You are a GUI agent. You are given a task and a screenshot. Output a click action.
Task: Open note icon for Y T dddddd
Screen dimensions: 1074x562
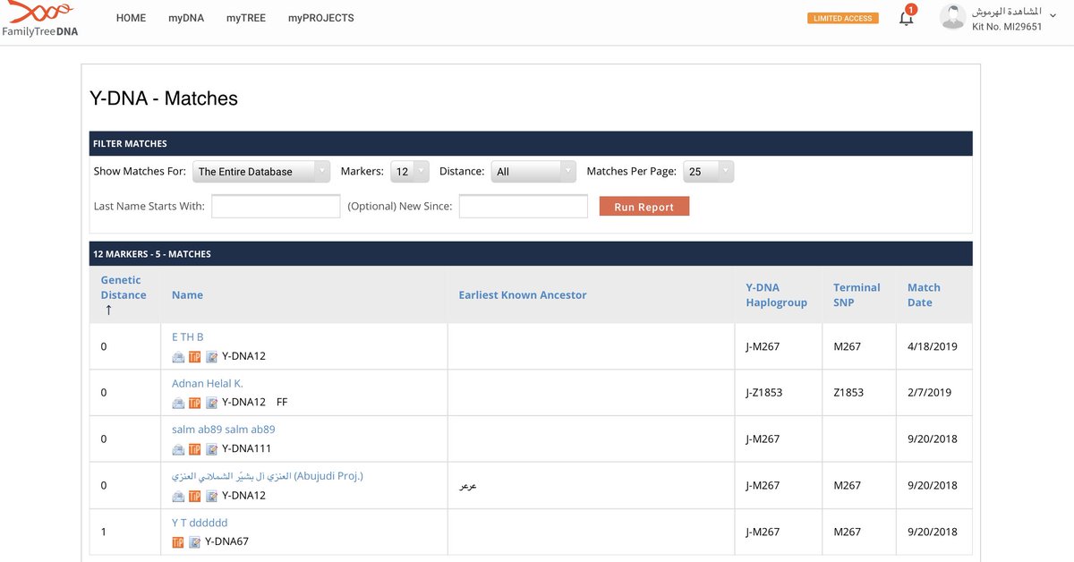(194, 542)
